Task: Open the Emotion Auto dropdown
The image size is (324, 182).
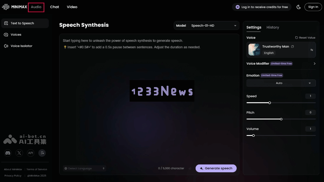Action: tap(281, 83)
